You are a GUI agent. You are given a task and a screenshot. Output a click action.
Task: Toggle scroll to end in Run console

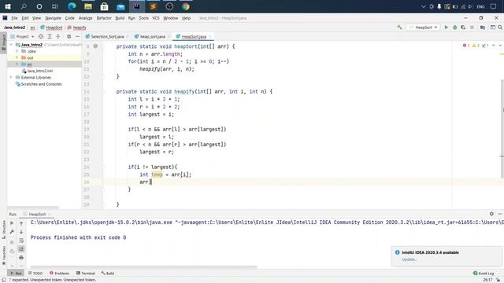tap(21, 249)
